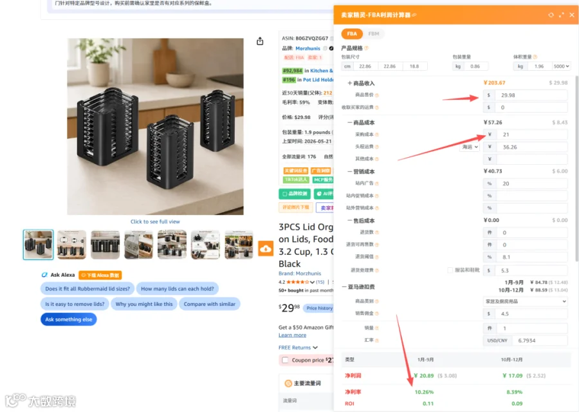Viewport: 579px width, 412px height.
Task: Click 'Brand: Morzhunis' link under title
Action: 299,274
